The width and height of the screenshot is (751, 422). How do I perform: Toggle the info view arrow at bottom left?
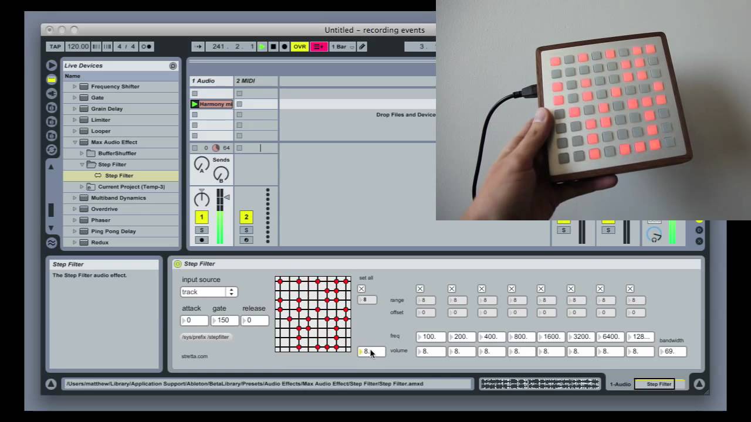(51, 384)
